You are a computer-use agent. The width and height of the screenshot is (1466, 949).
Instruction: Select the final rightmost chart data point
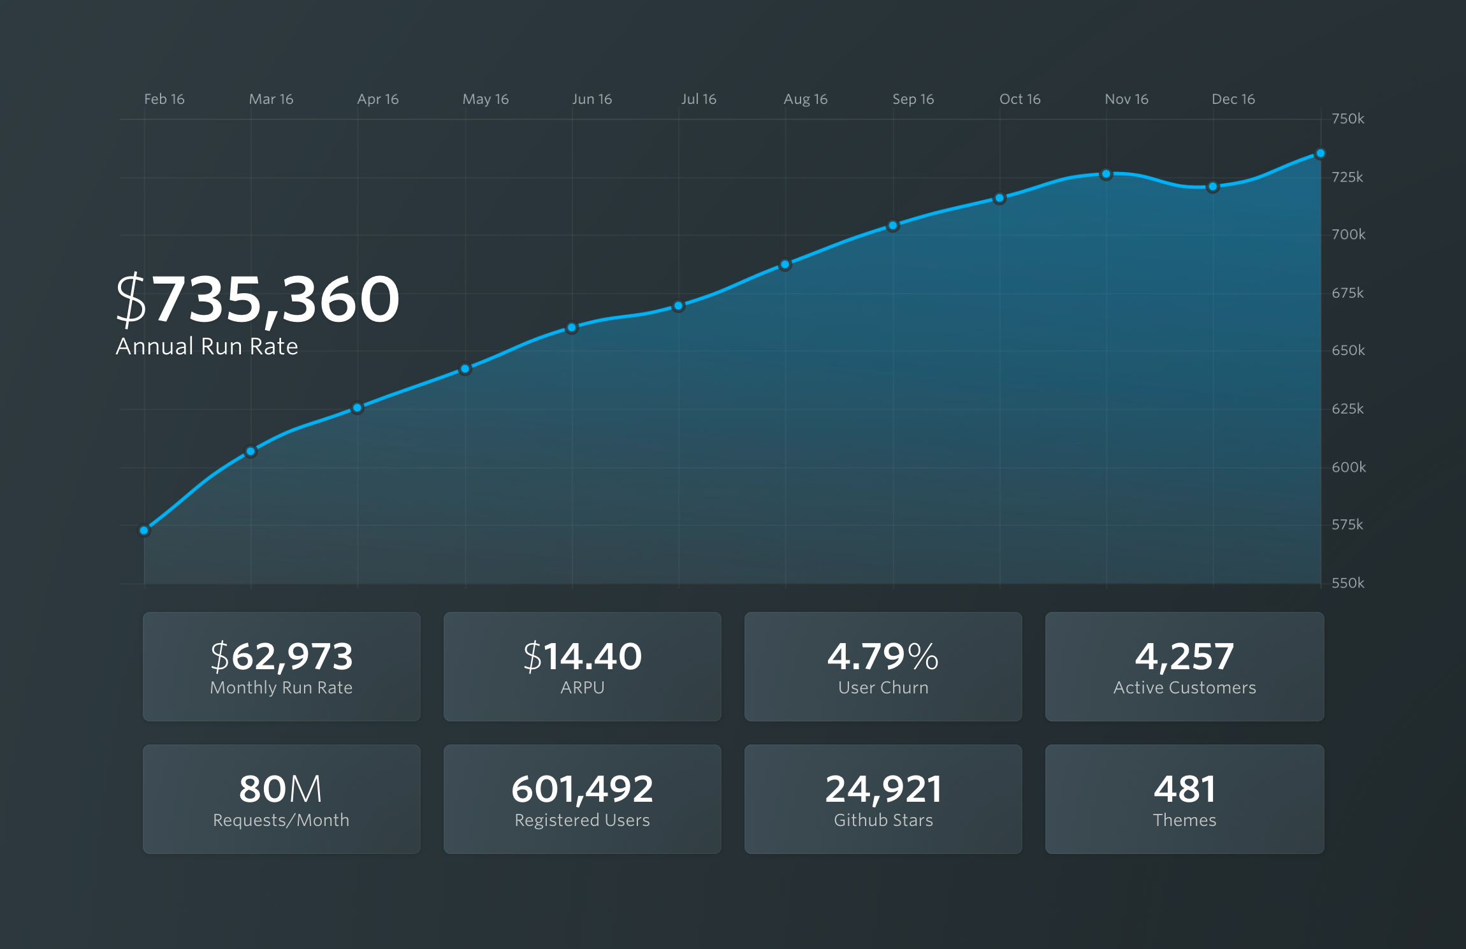click(1321, 154)
